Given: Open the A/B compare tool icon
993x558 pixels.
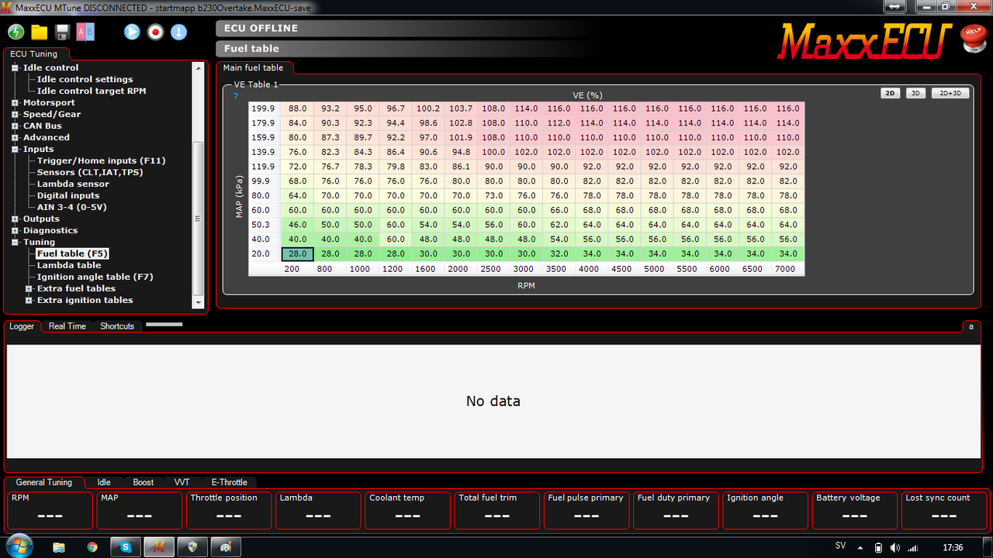Looking at the screenshot, I should 85,32.
